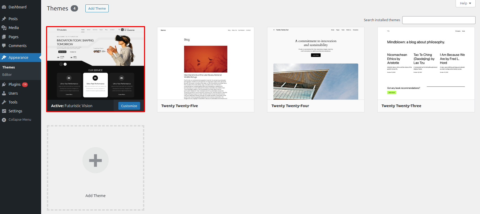This screenshot has height=214, width=480.
Task: Collapse the admin sidebar menu
Action: point(20,120)
